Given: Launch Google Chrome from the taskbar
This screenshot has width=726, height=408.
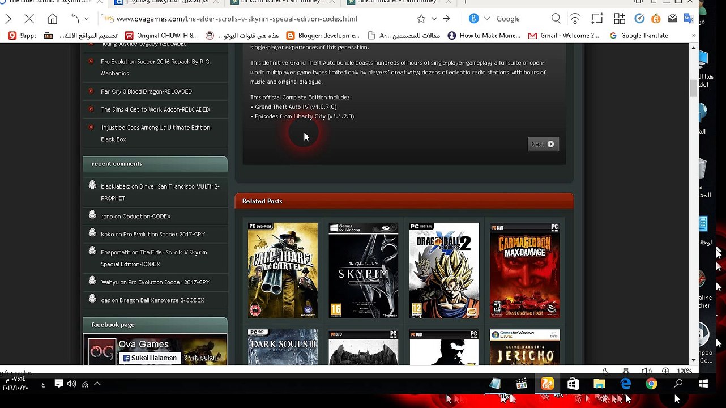Looking at the screenshot, I should coord(651,384).
